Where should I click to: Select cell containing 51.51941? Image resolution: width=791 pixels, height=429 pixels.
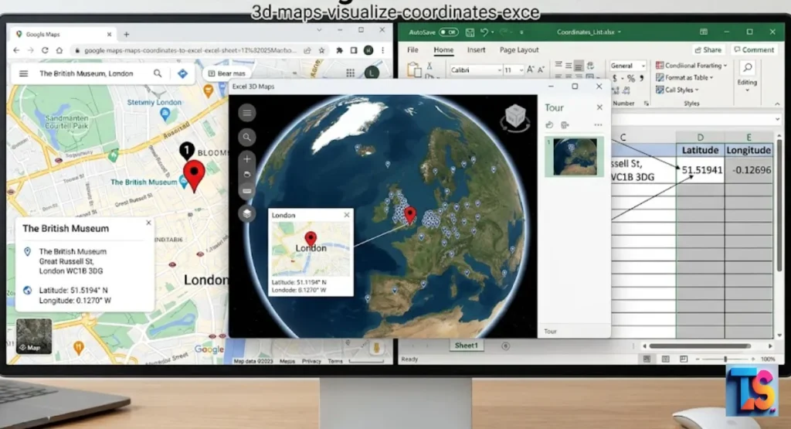point(700,170)
